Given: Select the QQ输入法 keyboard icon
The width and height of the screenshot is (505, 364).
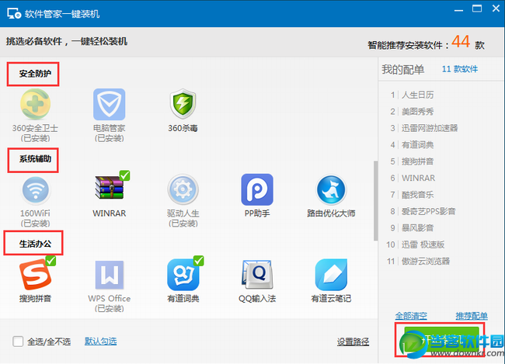Looking at the screenshot, I should point(257,275).
